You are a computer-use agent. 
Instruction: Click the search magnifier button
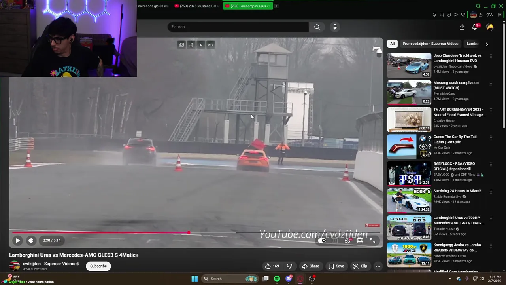pos(317,27)
